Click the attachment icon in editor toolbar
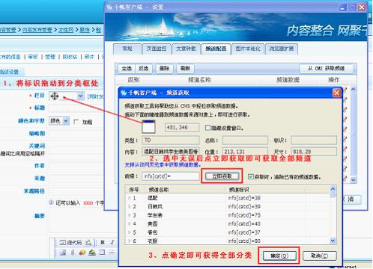This screenshot has width=373, height=269. (73, 253)
